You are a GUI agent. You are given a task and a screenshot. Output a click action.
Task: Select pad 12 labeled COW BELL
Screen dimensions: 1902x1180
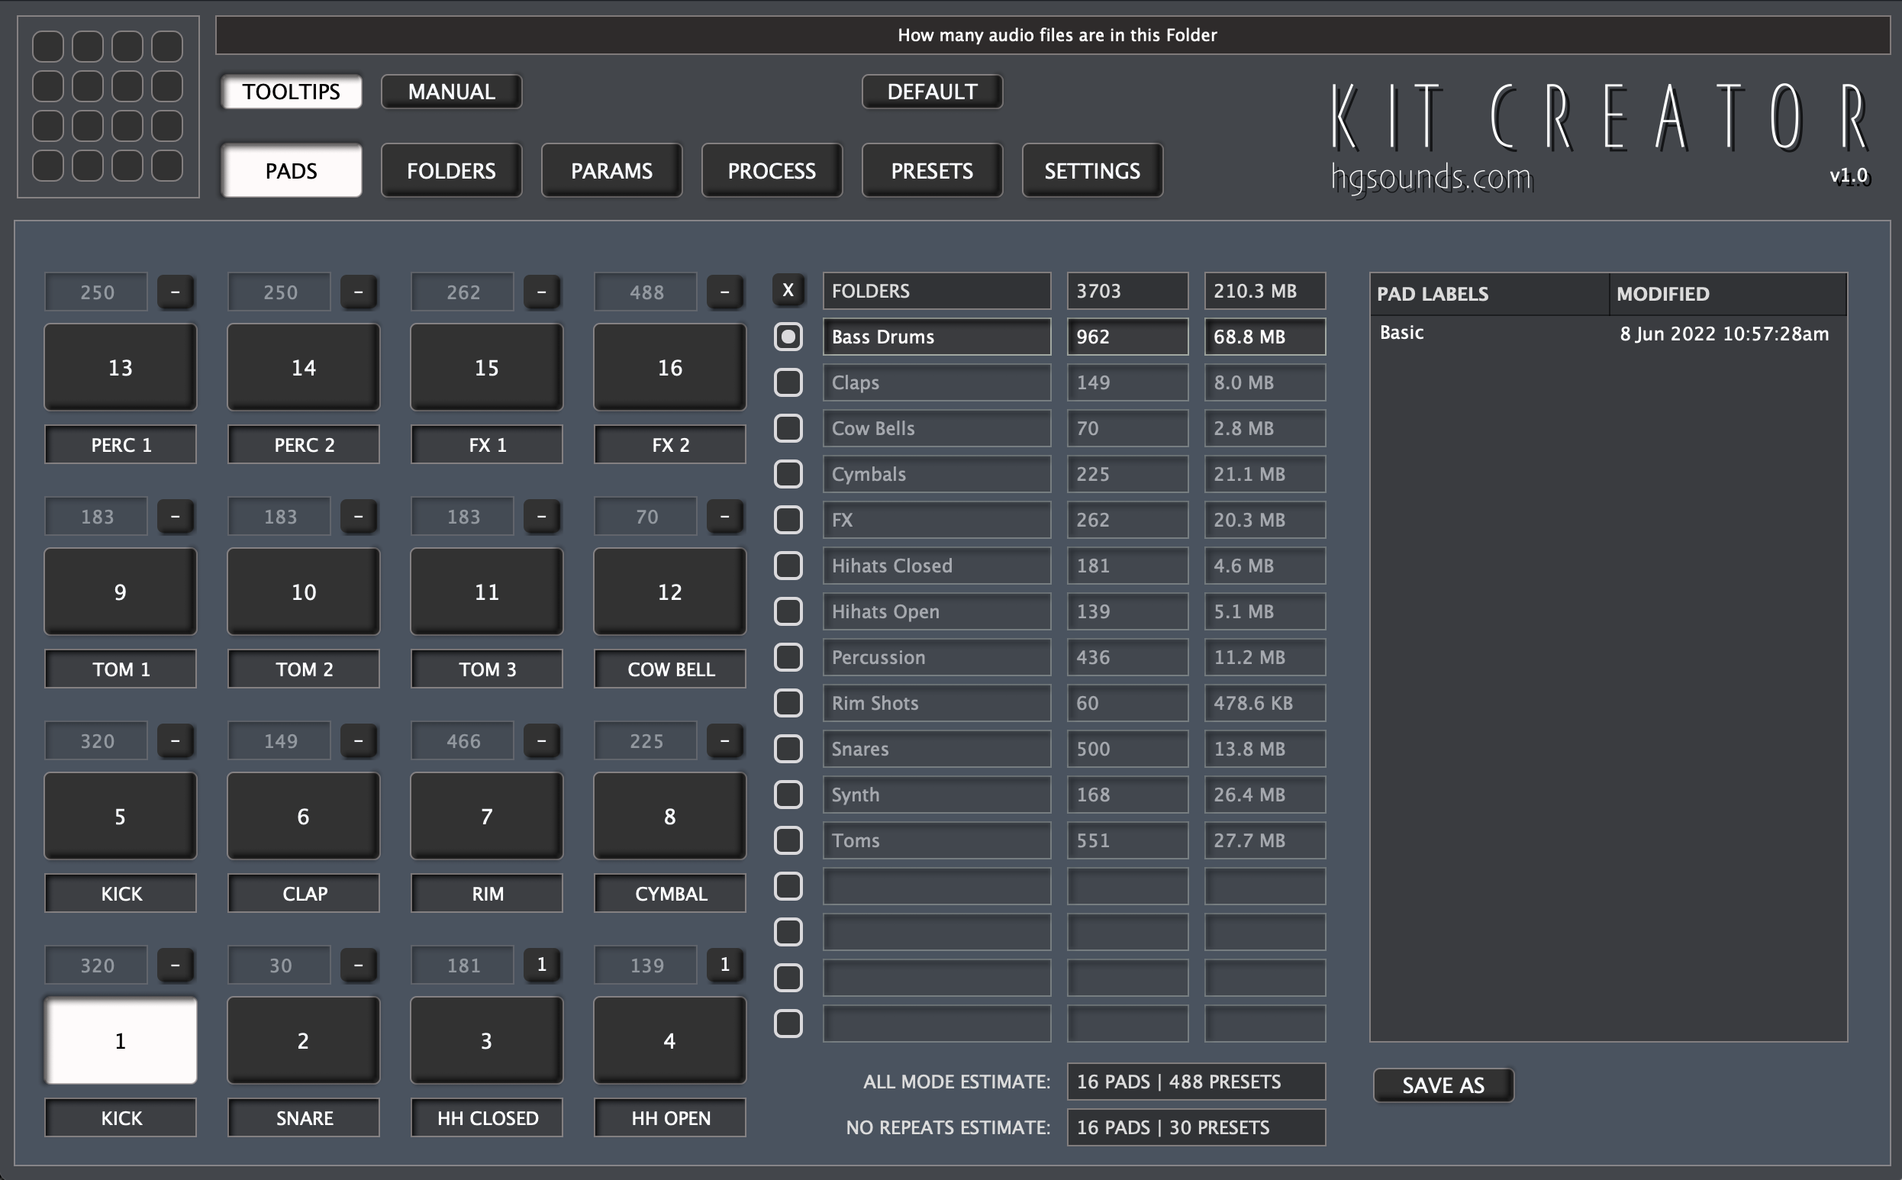[x=669, y=592]
